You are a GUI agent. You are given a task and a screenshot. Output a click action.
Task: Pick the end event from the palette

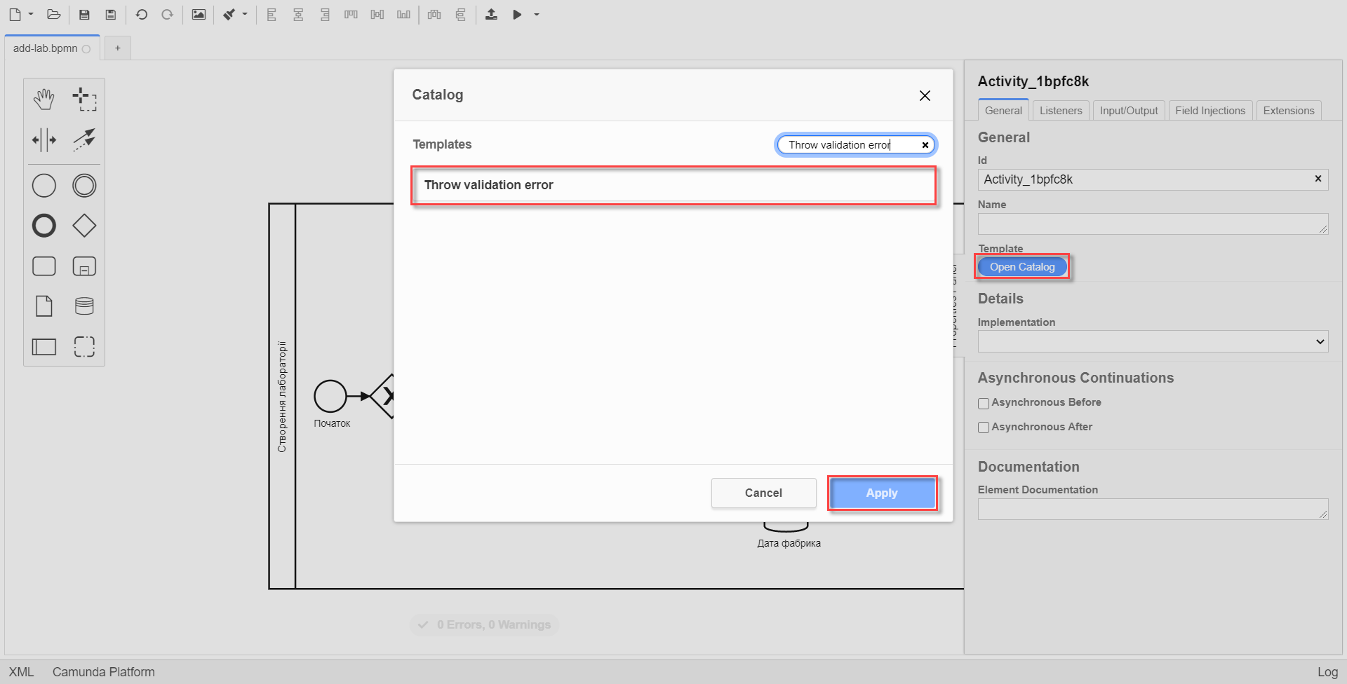43,226
